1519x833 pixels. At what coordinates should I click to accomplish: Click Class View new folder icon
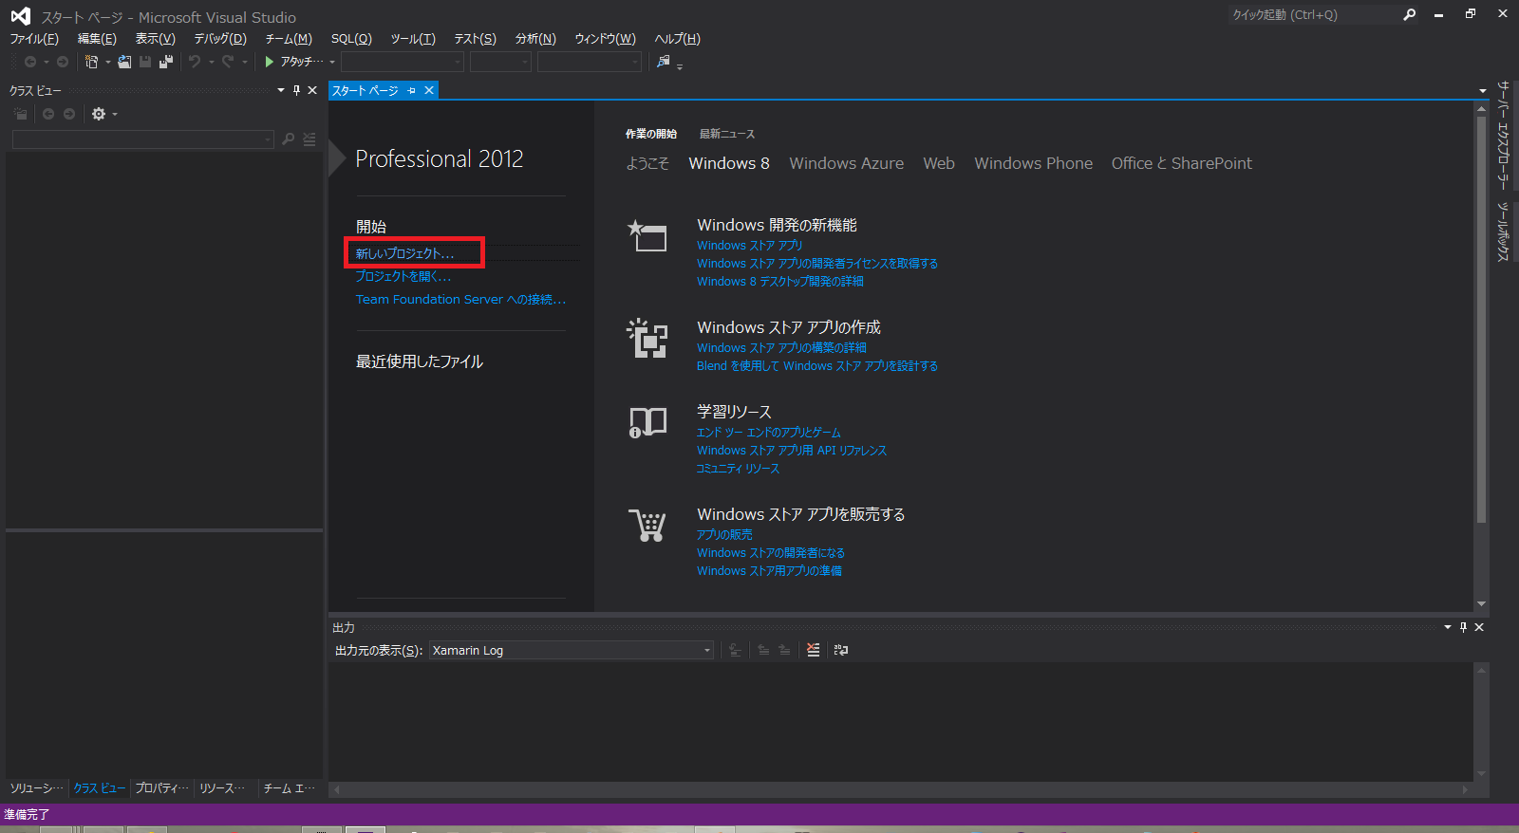(21, 114)
